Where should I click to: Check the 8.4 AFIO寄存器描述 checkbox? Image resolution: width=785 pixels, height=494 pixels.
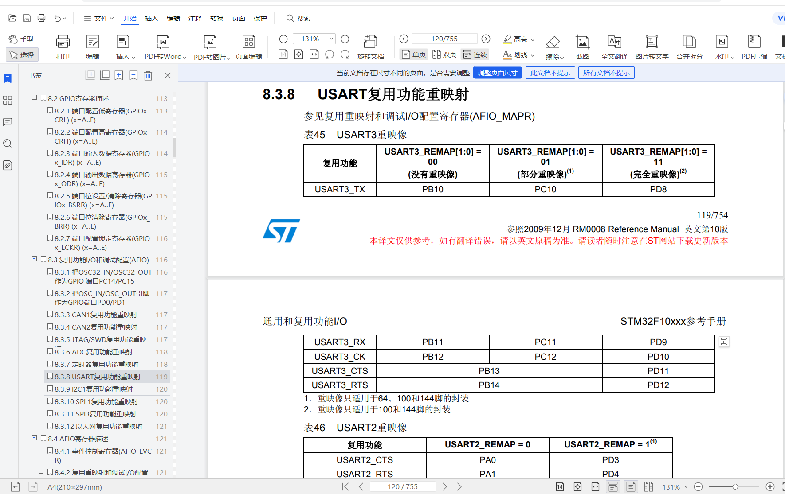coord(43,438)
